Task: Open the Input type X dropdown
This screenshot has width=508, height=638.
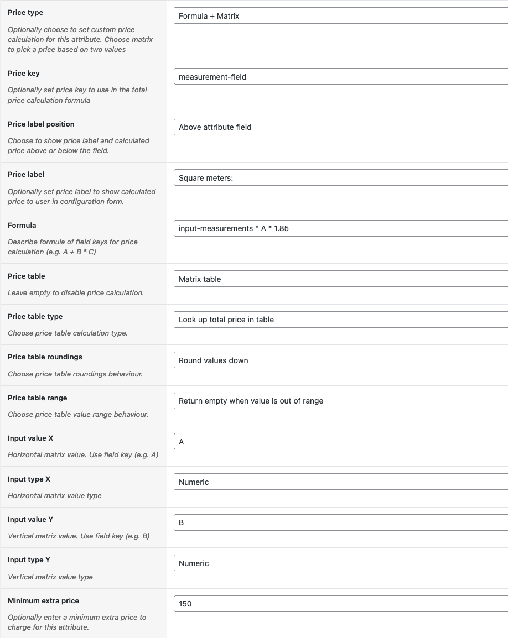Action: 340,482
